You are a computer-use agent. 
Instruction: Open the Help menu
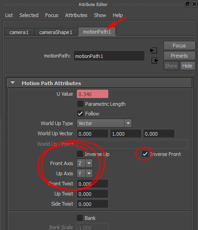(x=118, y=15)
